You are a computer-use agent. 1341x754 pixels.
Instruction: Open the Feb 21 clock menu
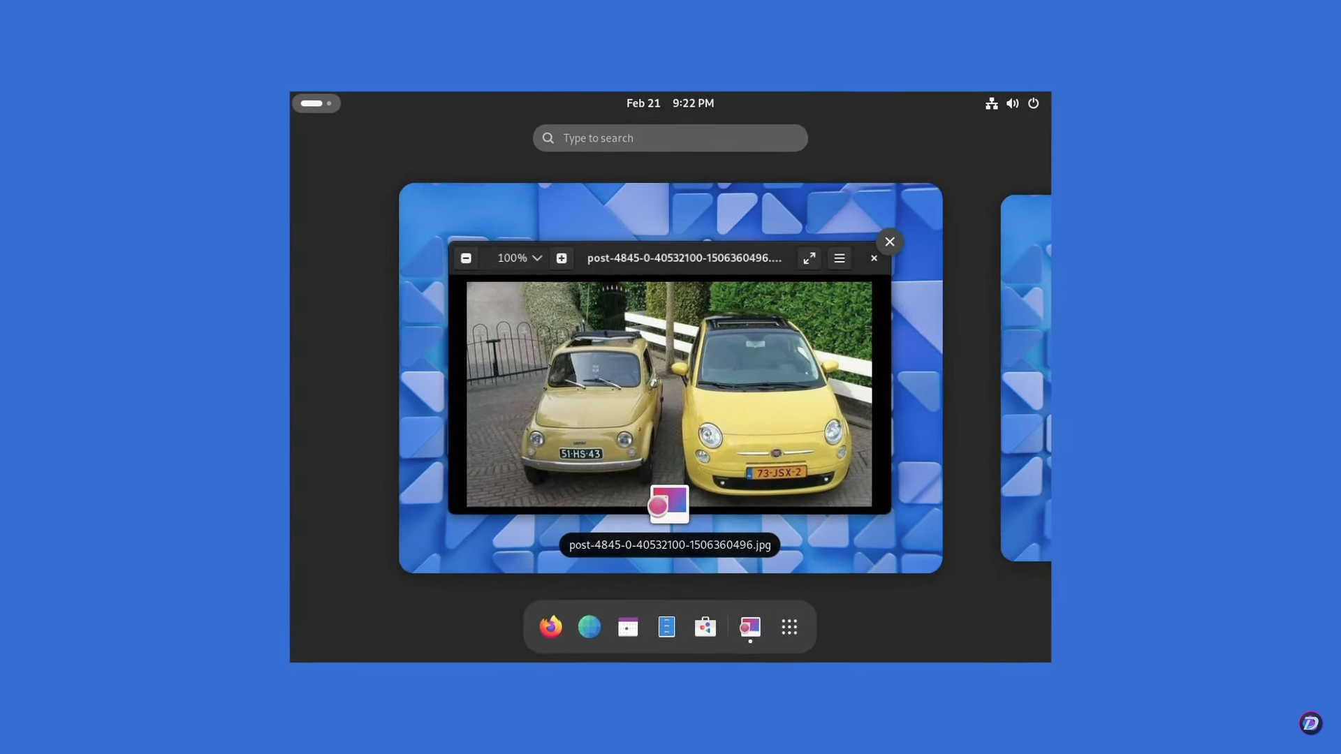click(x=669, y=103)
